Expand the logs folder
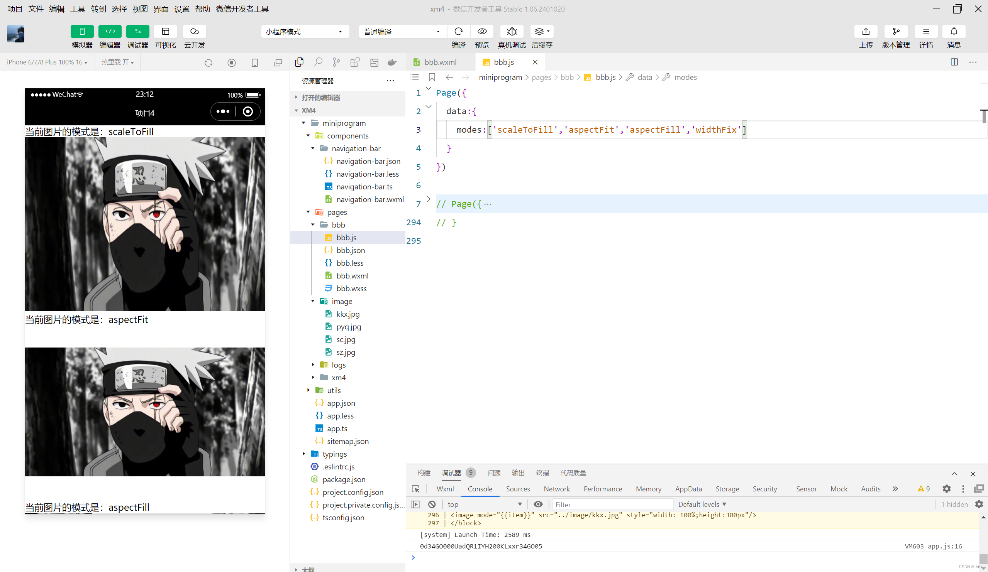 click(x=338, y=365)
